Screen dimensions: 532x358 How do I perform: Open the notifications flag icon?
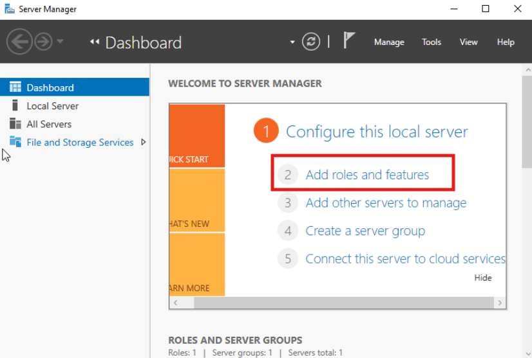click(x=349, y=40)
